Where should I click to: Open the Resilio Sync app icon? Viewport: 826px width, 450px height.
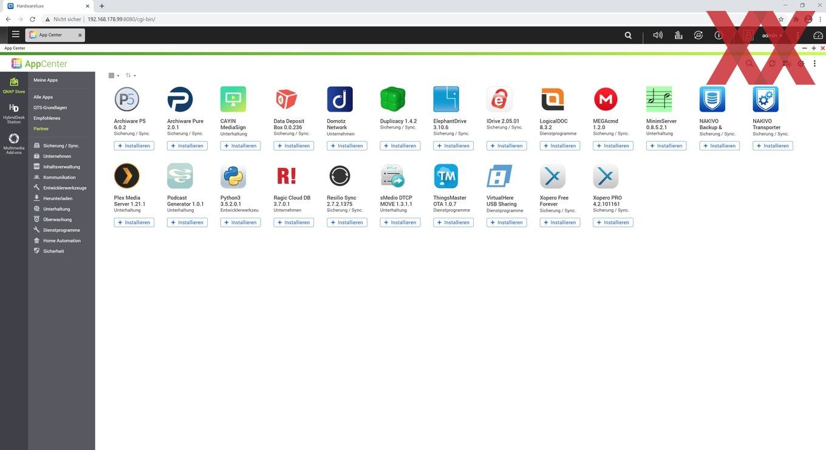click(x=340, y=176)
